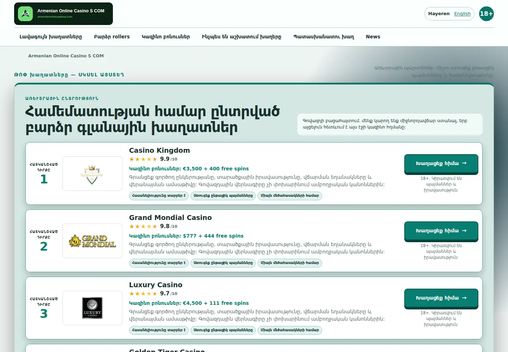The height and width of the screenshot is (352, 508).
Task: Switch language to English
Action: click(x=462, y=14)
